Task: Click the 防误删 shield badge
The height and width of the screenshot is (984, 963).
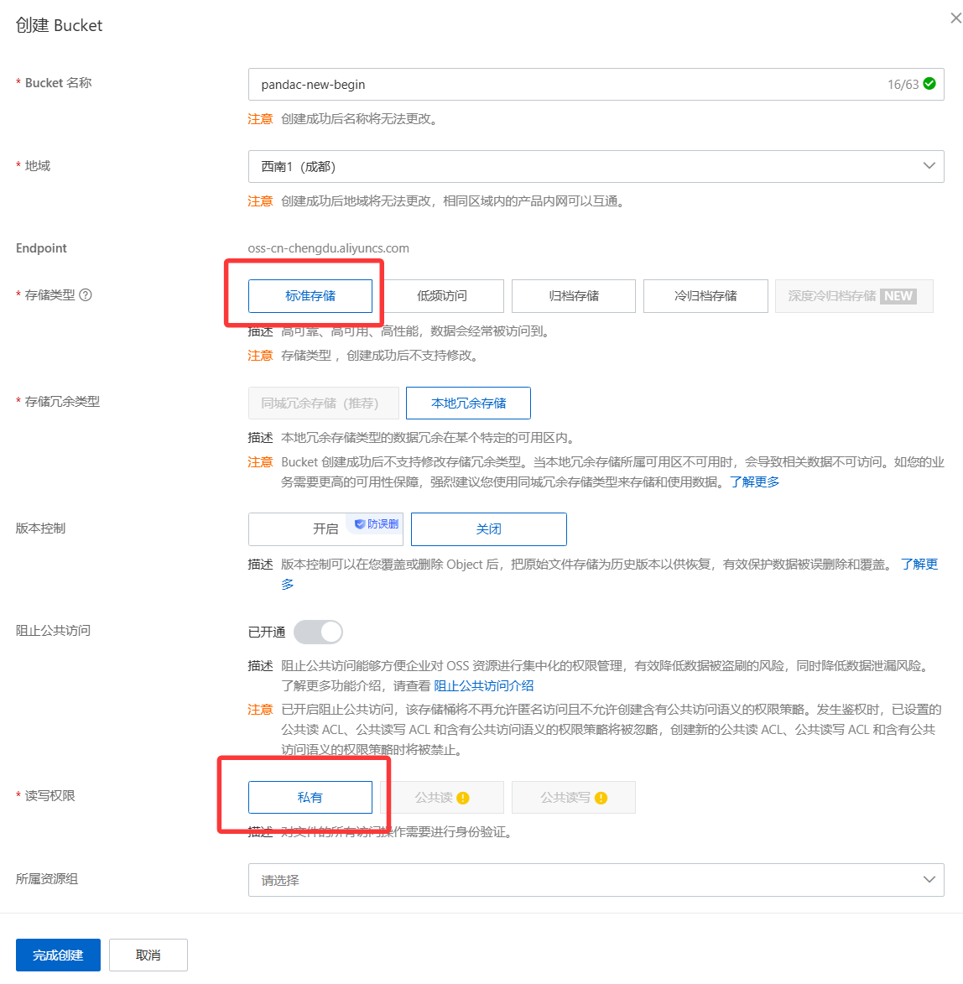Action: [377, 524]
